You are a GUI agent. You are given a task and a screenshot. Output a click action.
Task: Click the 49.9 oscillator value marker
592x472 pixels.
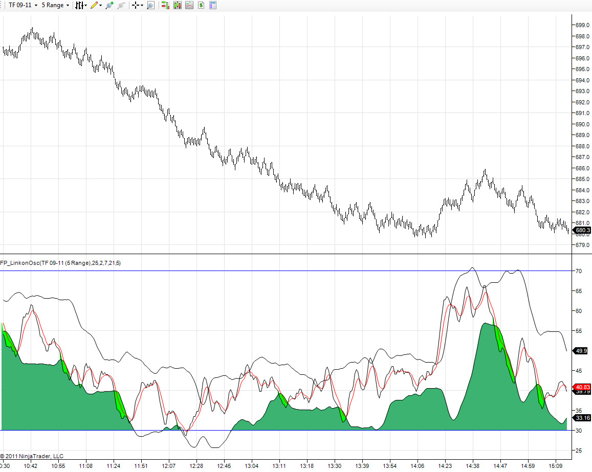pyautogui.click(x=581, y=351)
